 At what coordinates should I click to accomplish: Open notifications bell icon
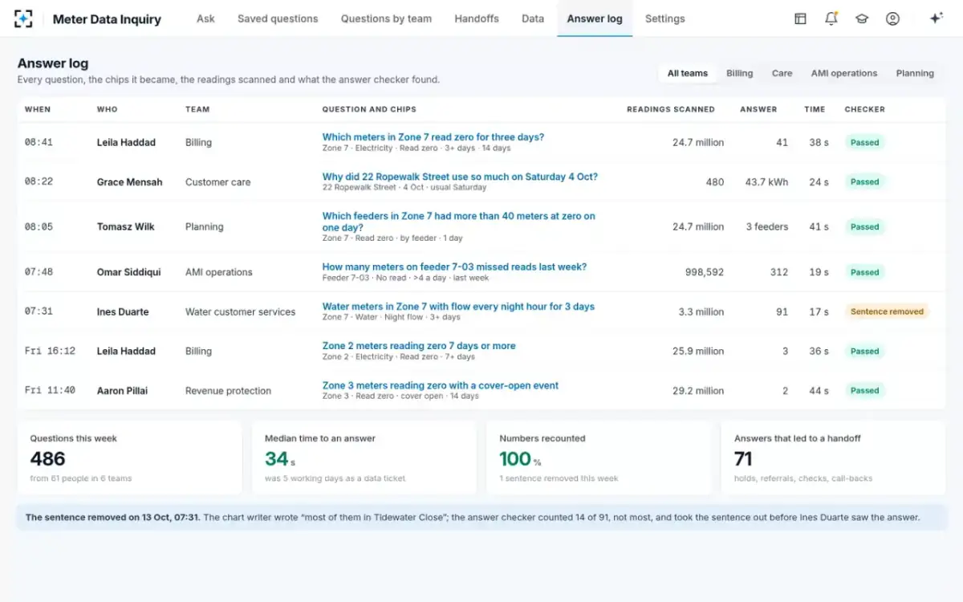click(831, 18)
